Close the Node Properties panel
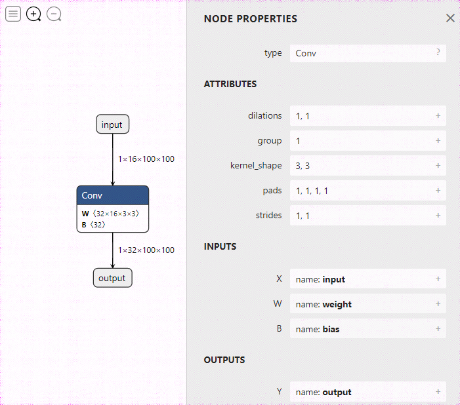Image resolution: width=460 pixels, height=405 pixels. [450, 18]
